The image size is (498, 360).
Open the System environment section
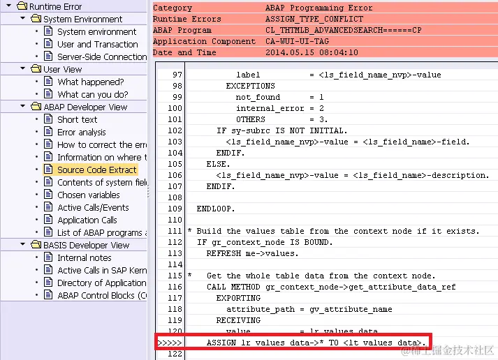[97, 31]
